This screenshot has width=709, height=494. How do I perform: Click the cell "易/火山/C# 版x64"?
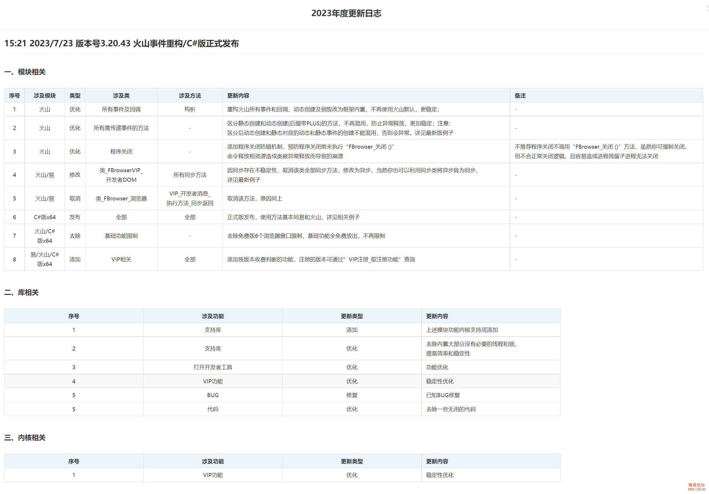click(x=45, y=259)
